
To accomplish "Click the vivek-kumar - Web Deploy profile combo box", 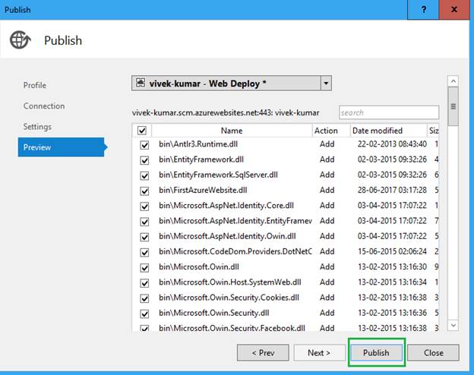I will coord(232,83).
